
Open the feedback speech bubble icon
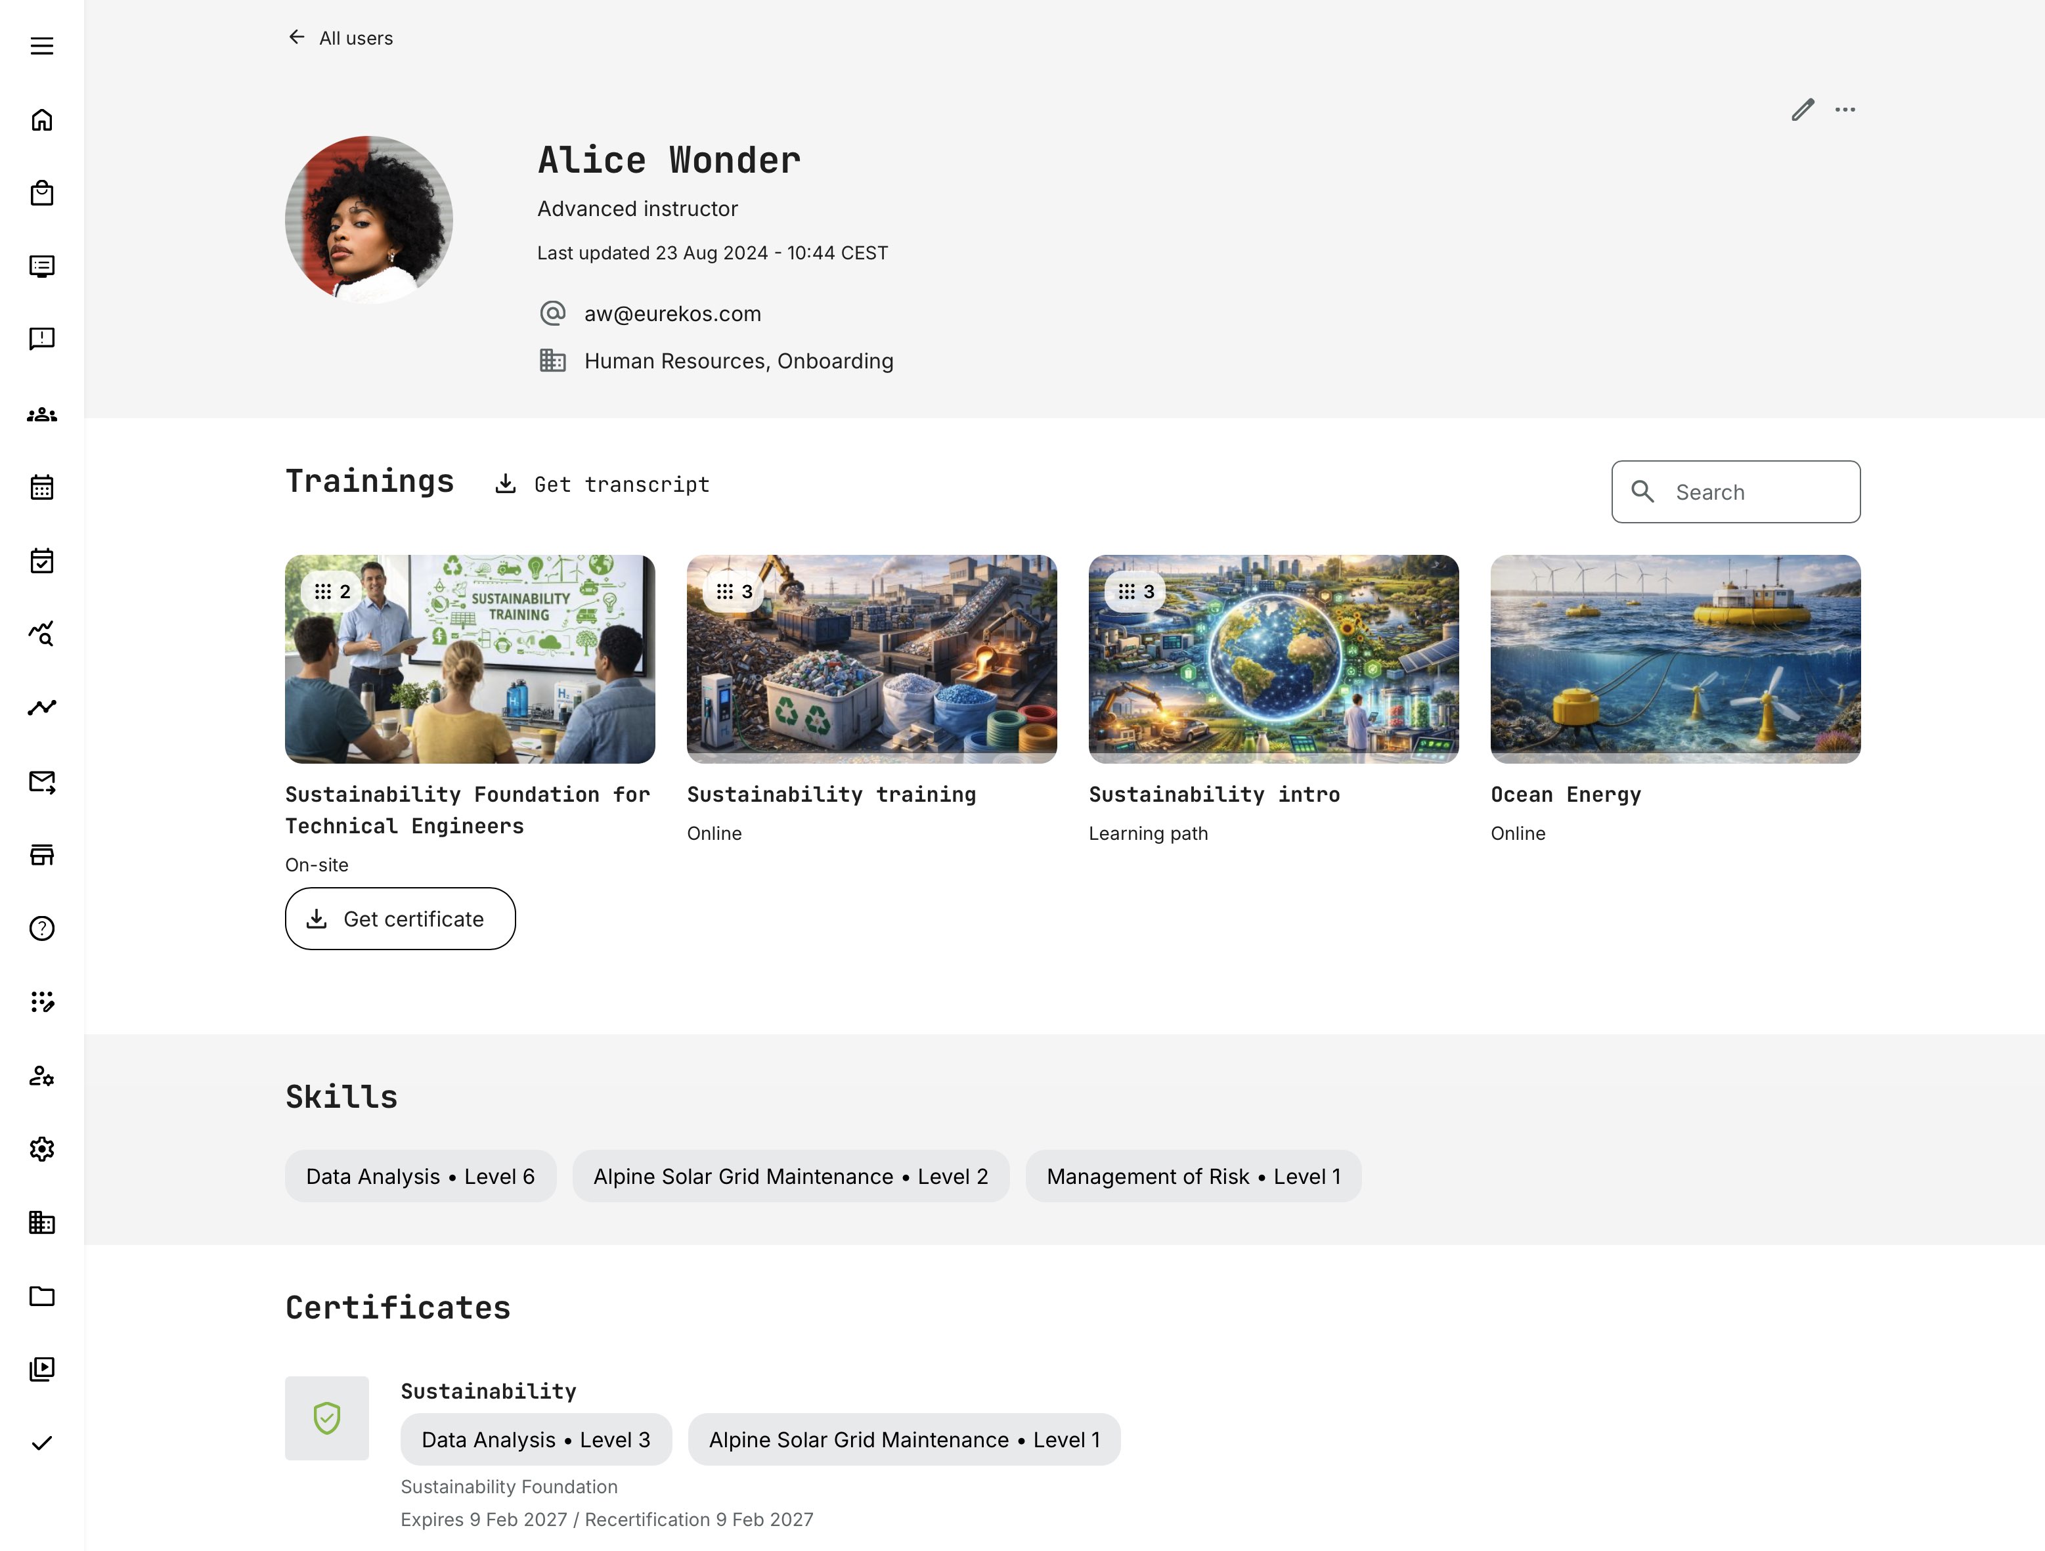click(41, 339)
